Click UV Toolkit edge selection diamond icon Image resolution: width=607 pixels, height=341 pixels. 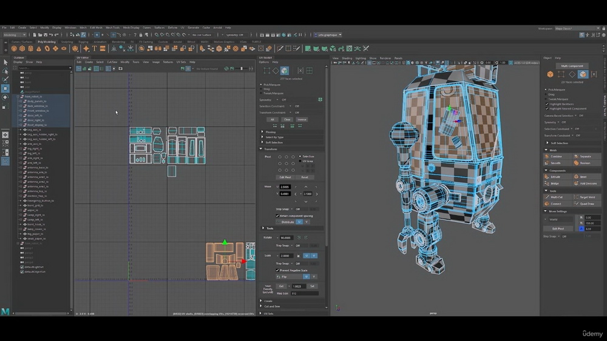[x=276, y=71]
